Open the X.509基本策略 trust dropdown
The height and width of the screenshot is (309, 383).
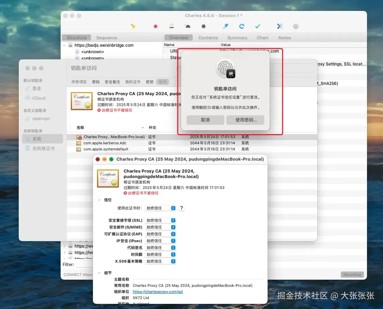[x=160, y=262]
